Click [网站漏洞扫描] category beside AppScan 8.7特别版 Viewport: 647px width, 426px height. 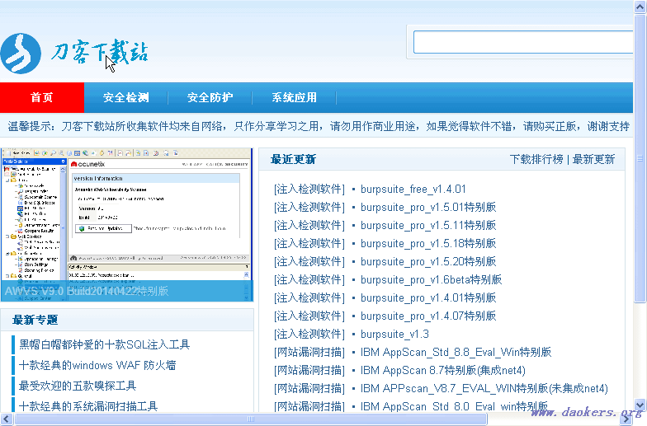(309, 371)
